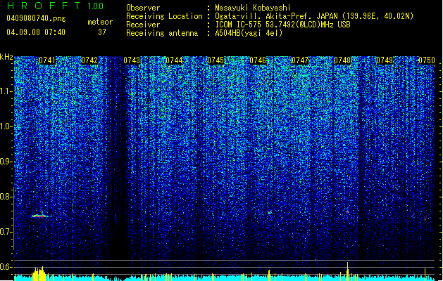The width and height of the screenshot is (443, 281).
Task: Click the bright meteor echo near 0741
Action: tap(40, 216)
